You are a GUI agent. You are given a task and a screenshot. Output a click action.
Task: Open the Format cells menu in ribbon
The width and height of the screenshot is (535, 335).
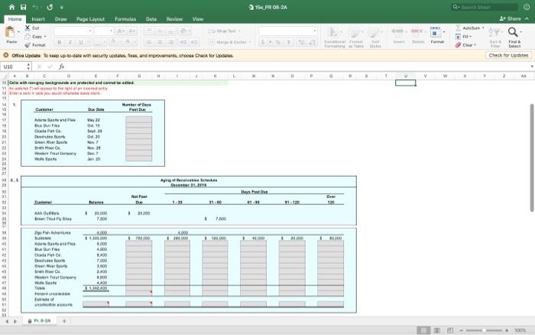pyautogui.click(x=437, y=34)
